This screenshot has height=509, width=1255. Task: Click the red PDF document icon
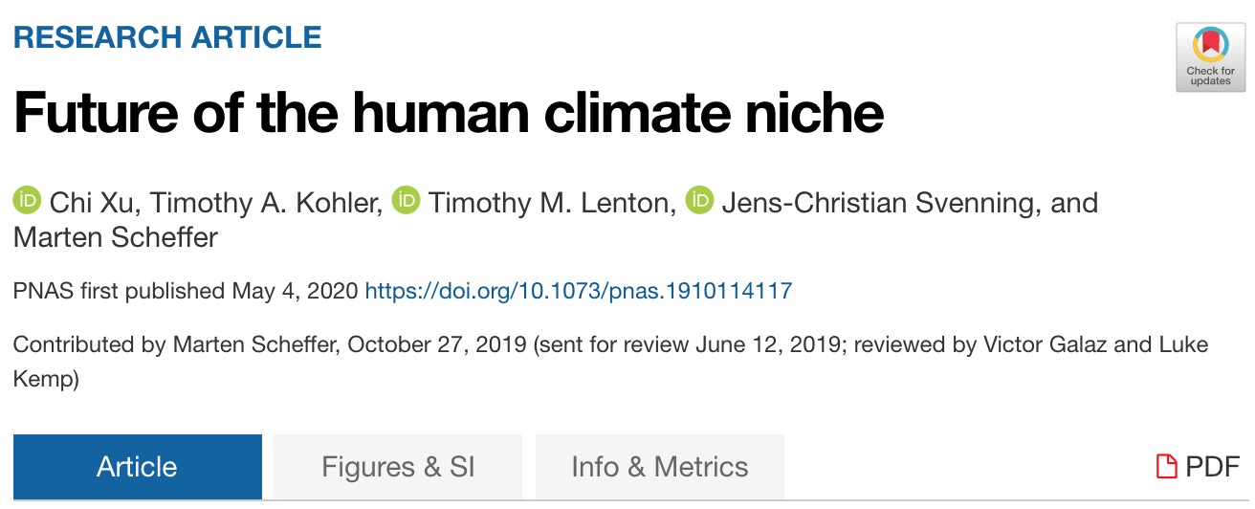coord(1166,467)
